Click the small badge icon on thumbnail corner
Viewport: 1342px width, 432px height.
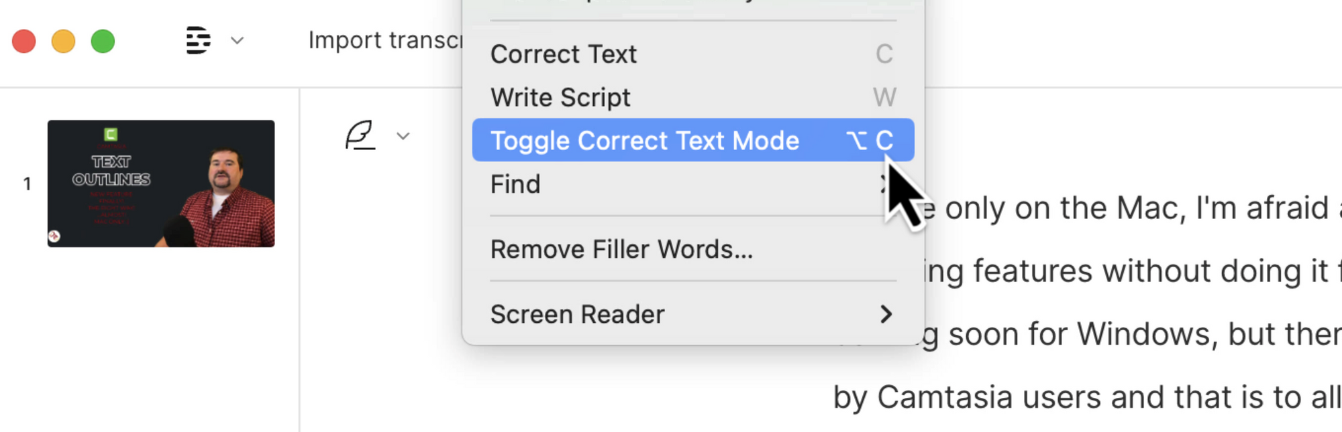[54, 236]
